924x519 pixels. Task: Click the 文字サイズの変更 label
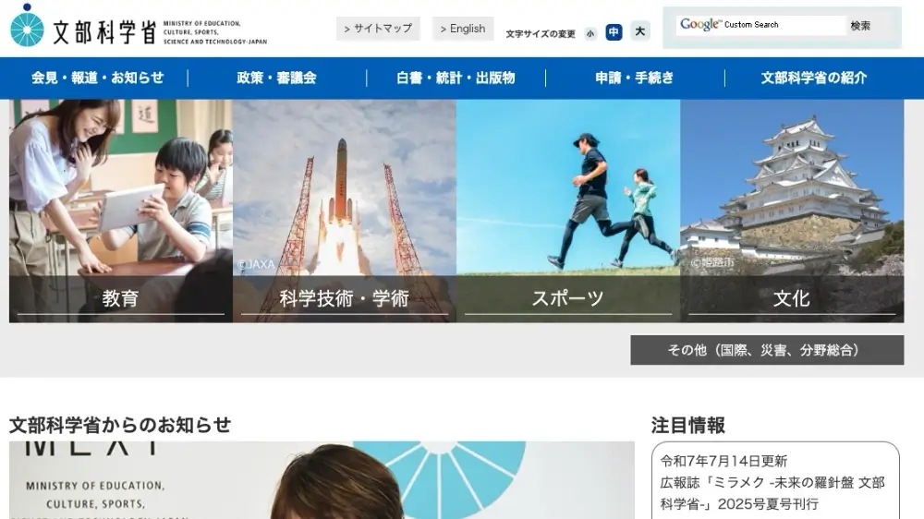point(541,34)
